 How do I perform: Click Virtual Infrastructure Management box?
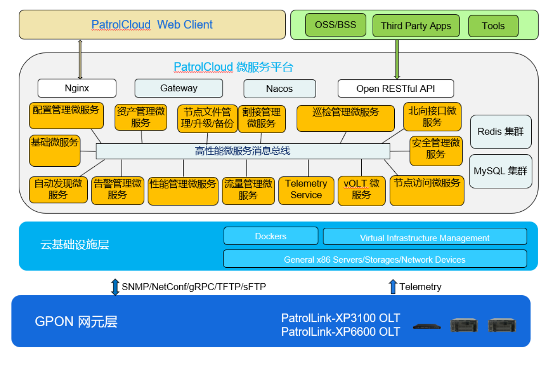coord(425,237)
